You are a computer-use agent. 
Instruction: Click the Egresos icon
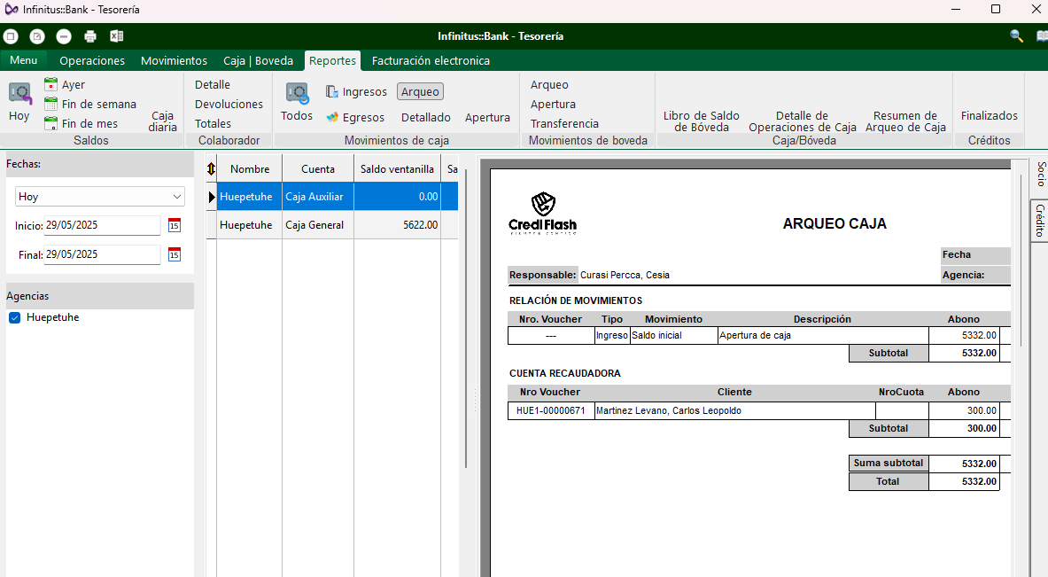[332, 117]
